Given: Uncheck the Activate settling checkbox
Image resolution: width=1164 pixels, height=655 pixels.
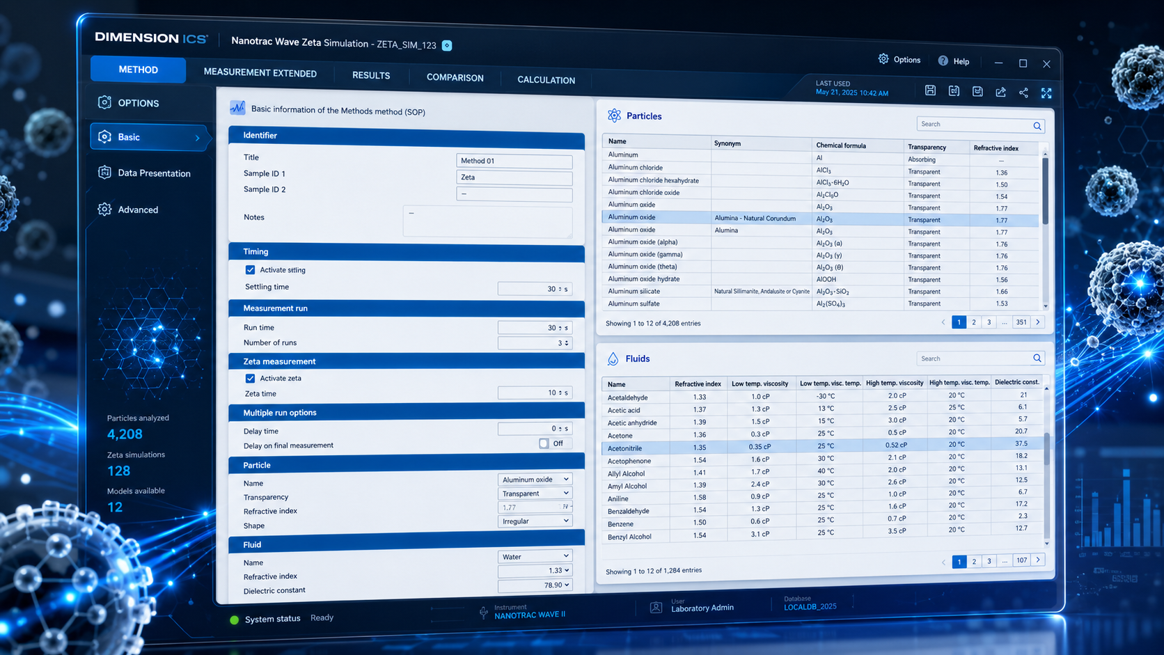Looking at the screenshot, I should point(250,269).
